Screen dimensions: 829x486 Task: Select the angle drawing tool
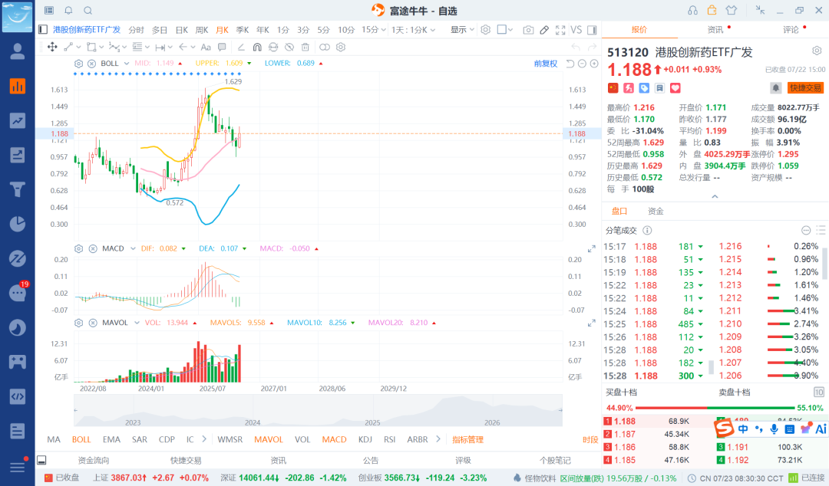tap(241, 47)
